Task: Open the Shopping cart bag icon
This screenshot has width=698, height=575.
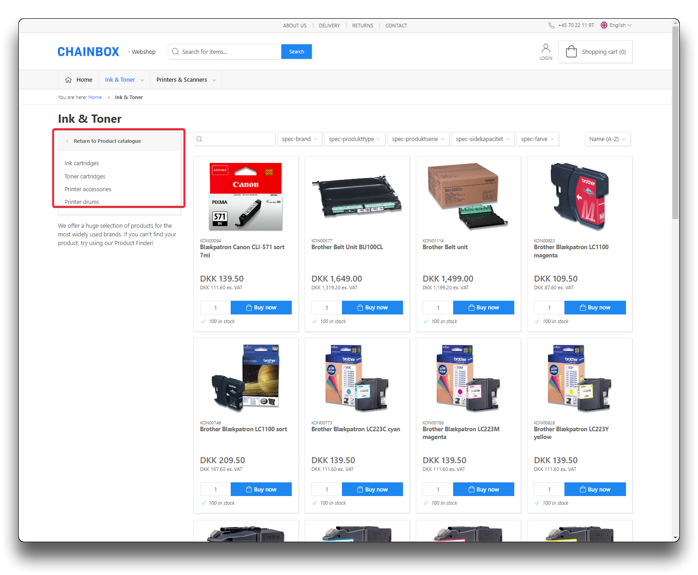Action: 571,52
